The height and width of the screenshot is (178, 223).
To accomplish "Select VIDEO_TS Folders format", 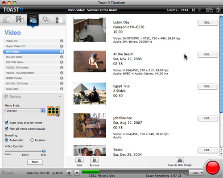I will tap(33, 67).
